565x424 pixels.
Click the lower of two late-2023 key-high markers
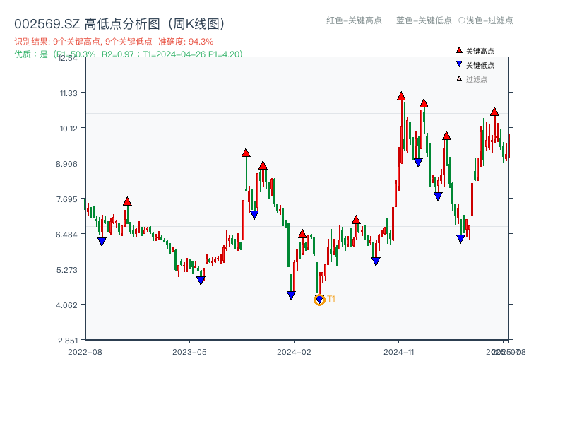[x=263, y=165]
